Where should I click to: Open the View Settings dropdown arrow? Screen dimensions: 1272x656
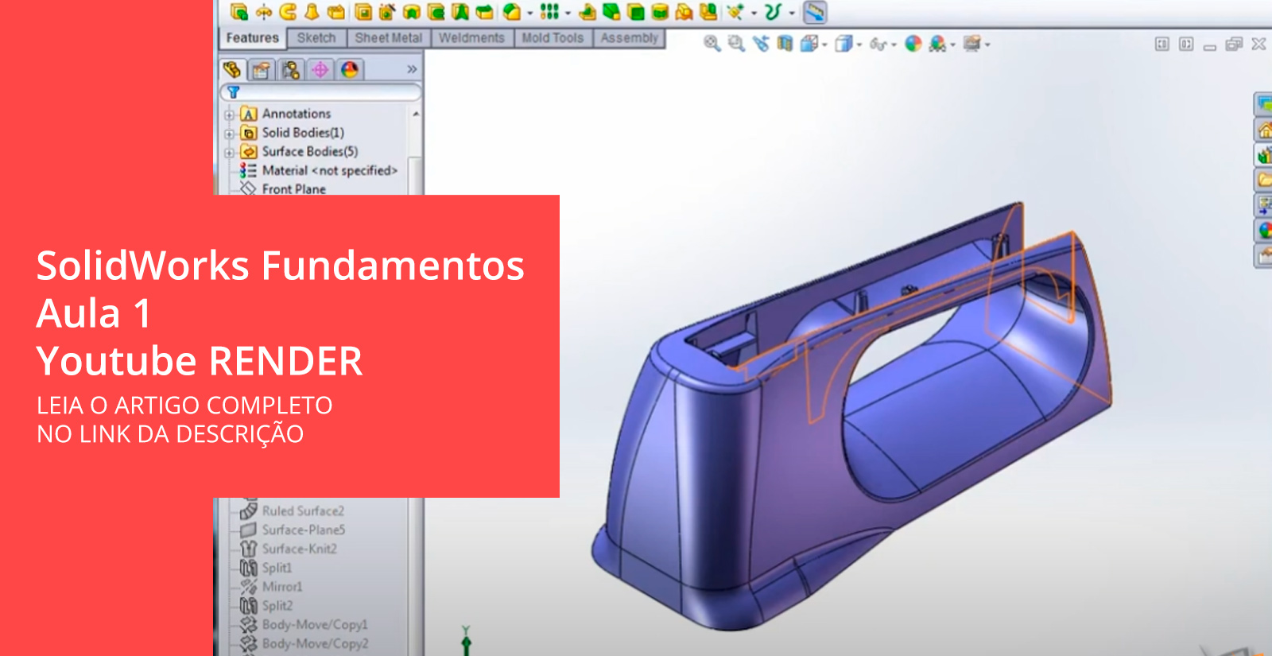[988, 45]
